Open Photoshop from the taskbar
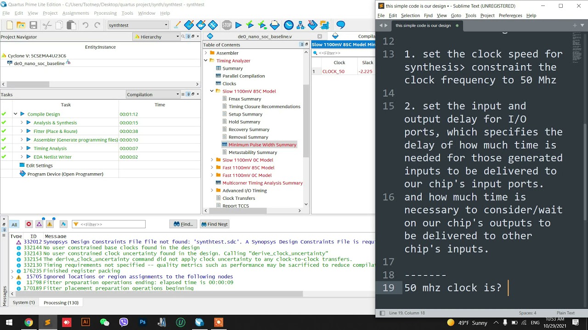588x330 pixels. [143, 322]
